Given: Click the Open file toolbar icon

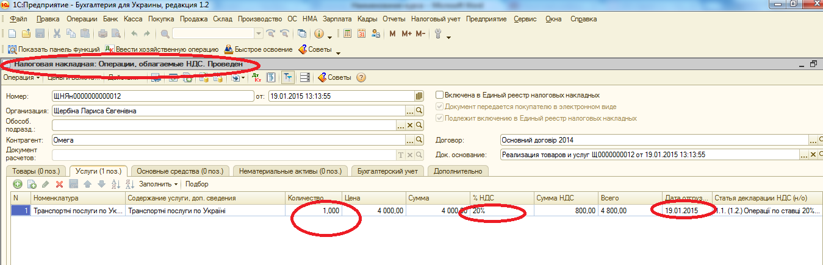Looking at the screenshot, I should 26,34.
